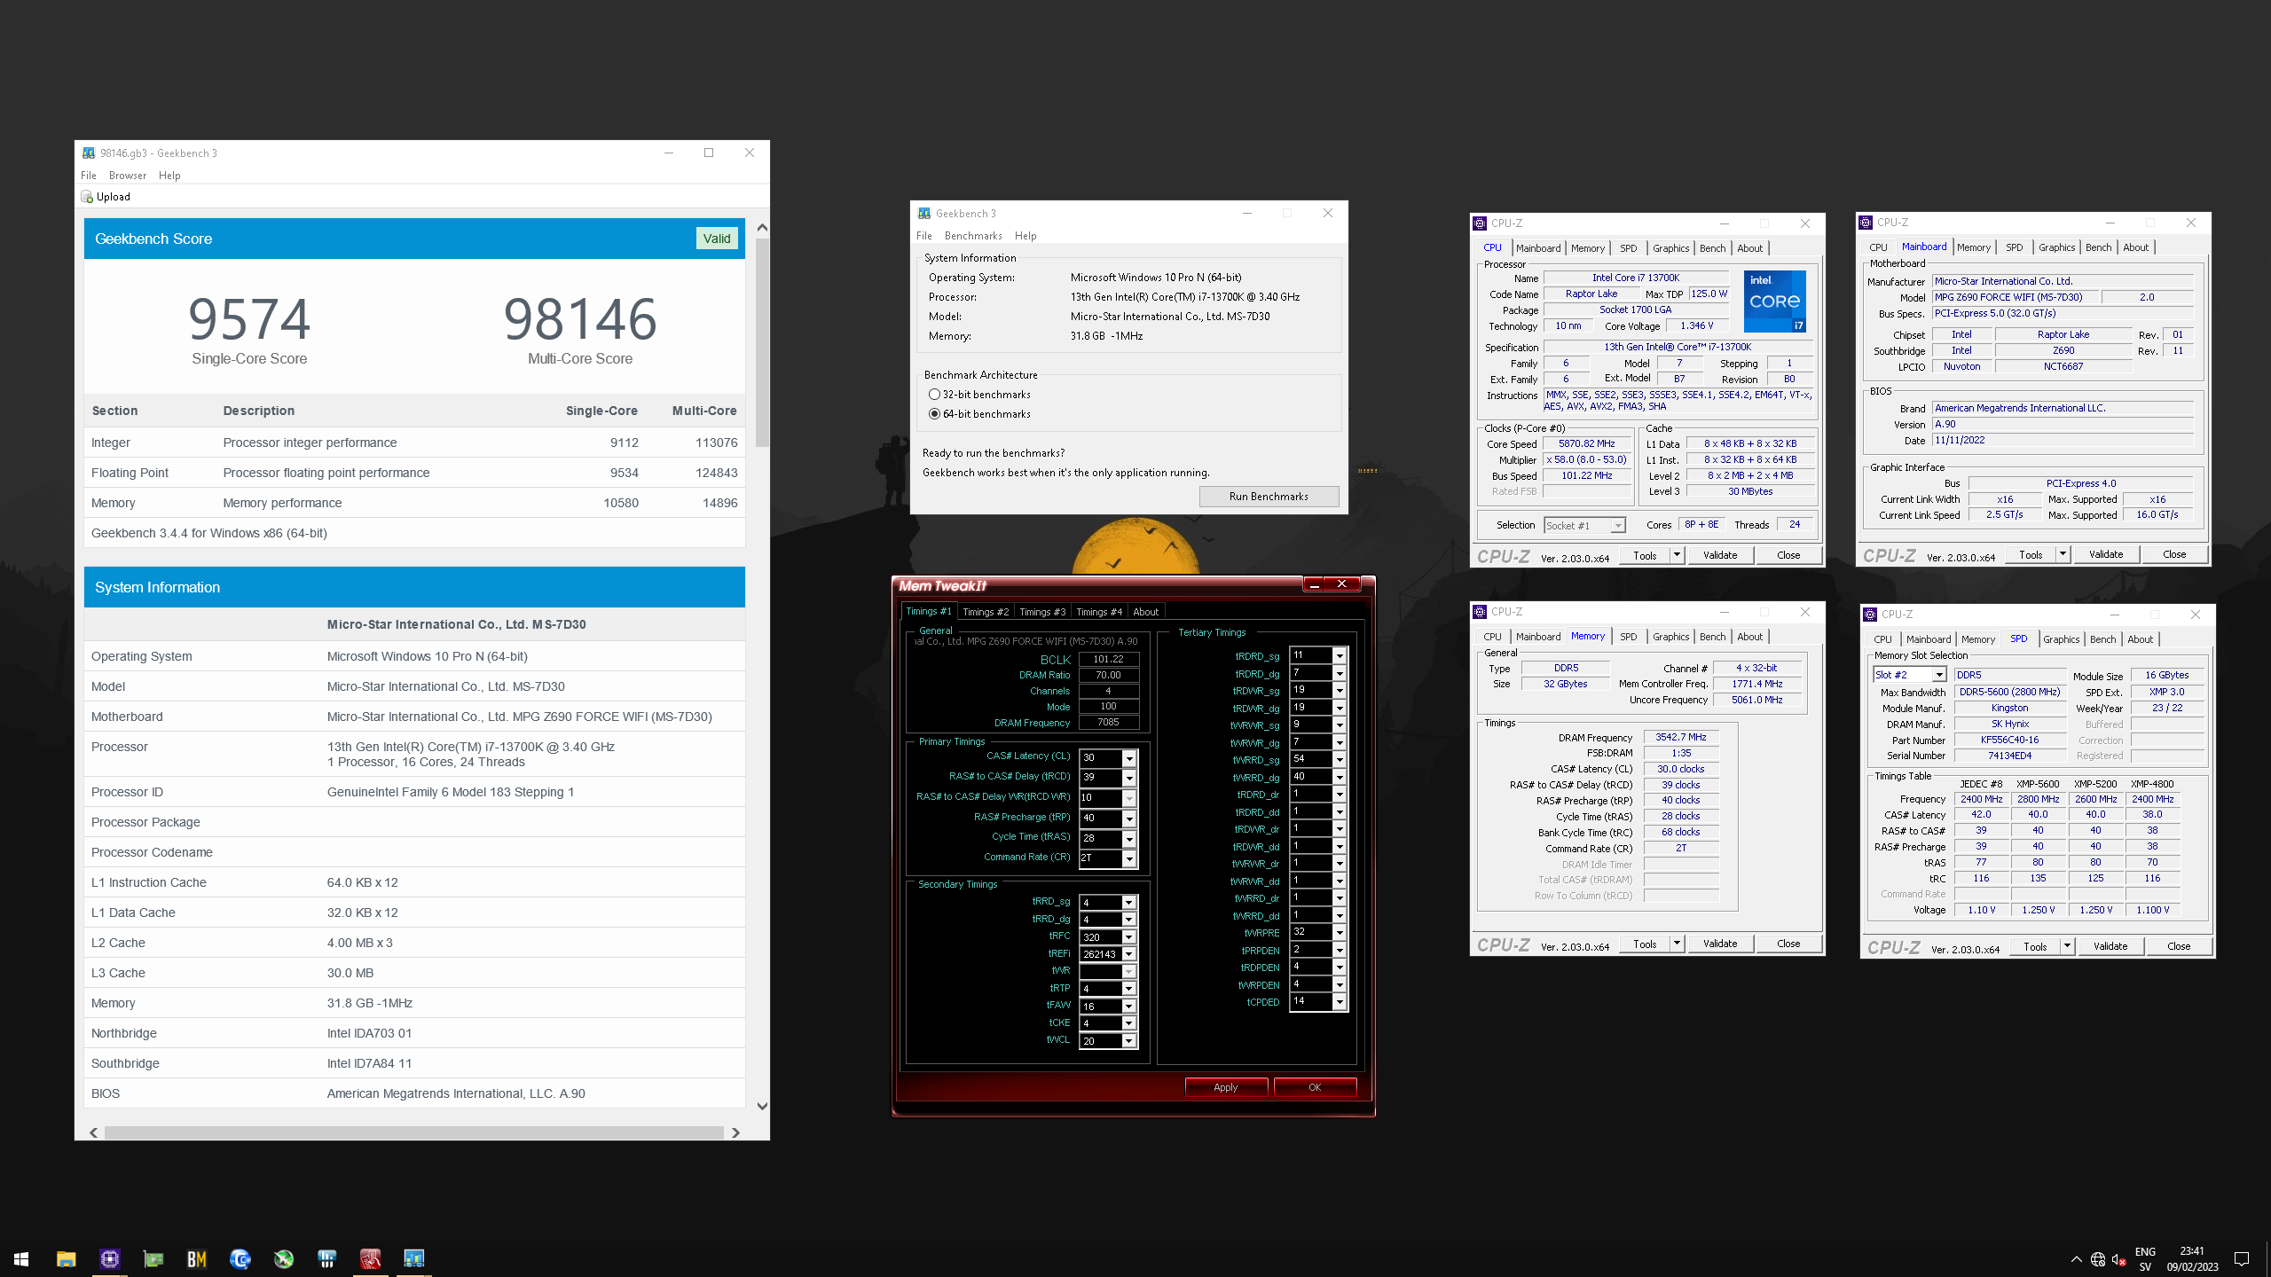Open the HWiNFO blue taskbar icon

326,1258
